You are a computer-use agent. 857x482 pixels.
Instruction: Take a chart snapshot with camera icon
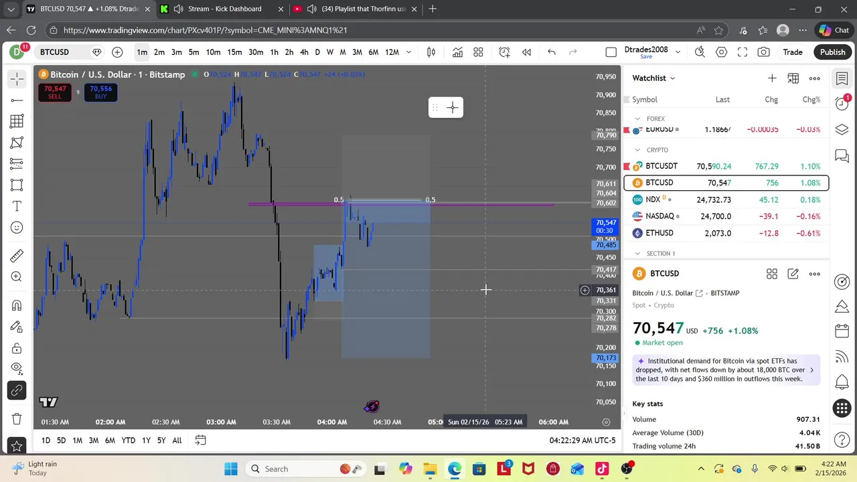[764, 52]
